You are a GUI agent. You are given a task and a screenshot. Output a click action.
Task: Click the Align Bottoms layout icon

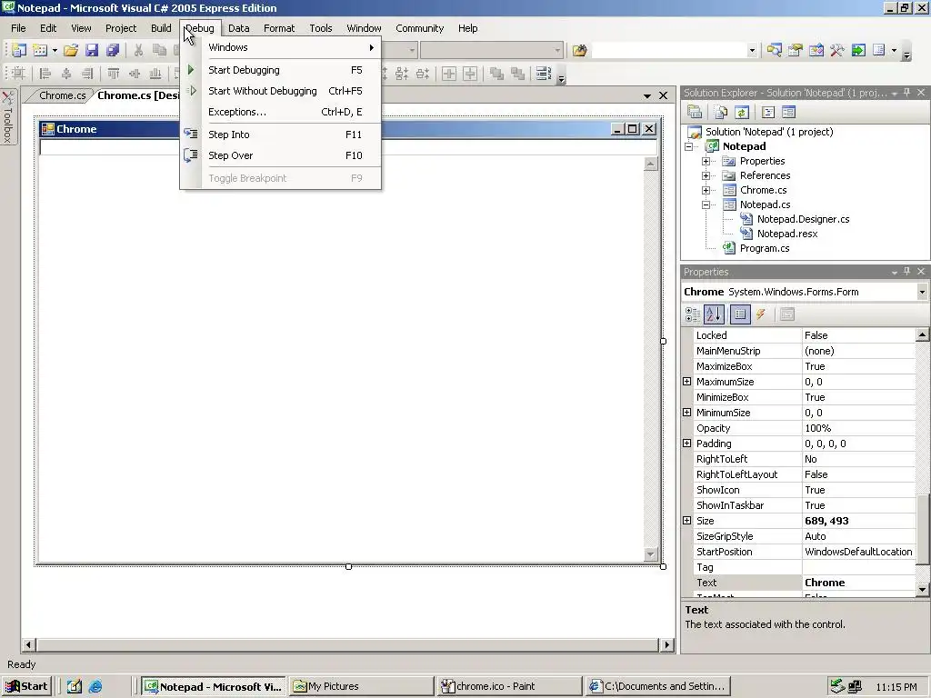click(x=155, y=74)
